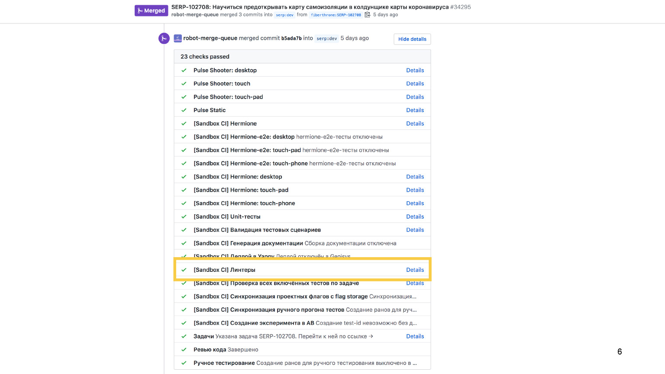Click the green checkmark beside Pulse Static
The width and height of the screenshot is (665, 374).
click(184, 110)
